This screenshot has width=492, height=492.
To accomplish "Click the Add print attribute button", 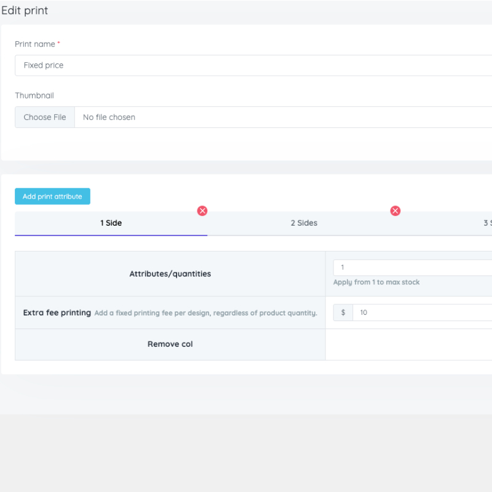I will pos(52,196).
